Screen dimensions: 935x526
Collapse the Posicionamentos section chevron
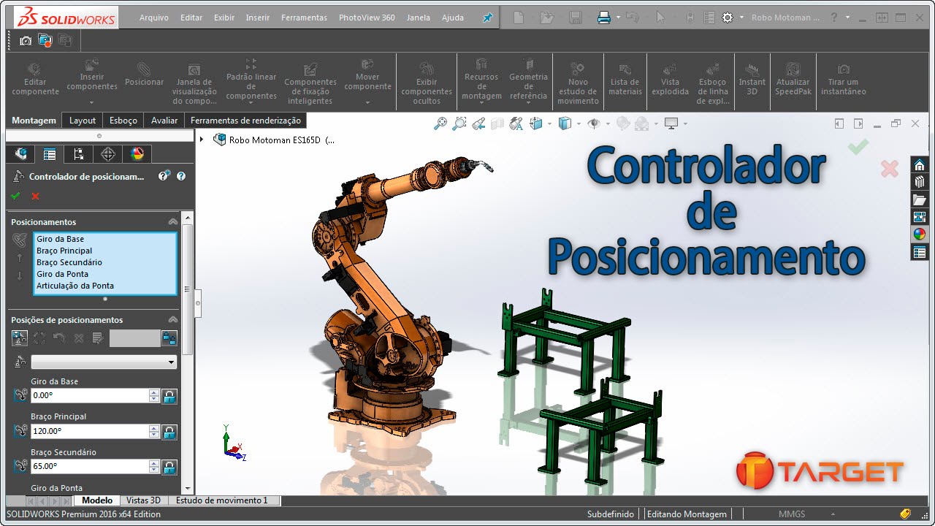(172, 221)
